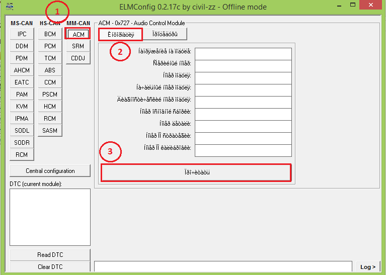Select the BCM module button

click(50, 34)
